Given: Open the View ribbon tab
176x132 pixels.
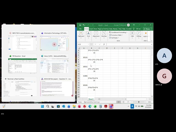Looking at the screenshot, I should pos(120,29).
